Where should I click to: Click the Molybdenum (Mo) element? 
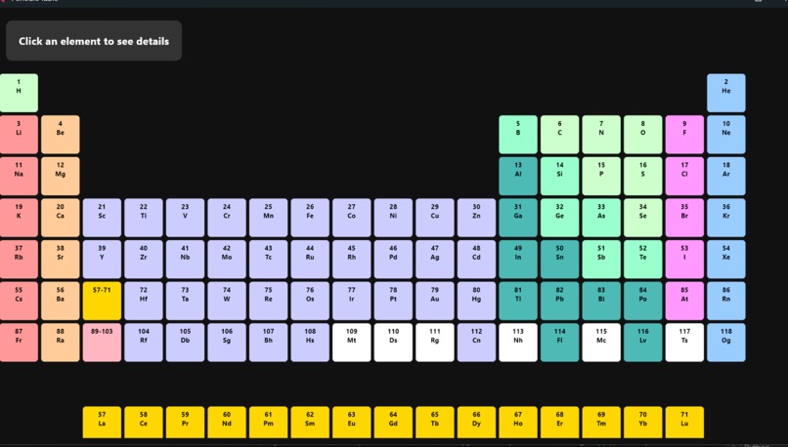[227, 260]
